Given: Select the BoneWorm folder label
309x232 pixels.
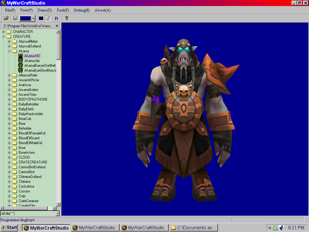Looking at the screenshot, I should tap(27, 153).
